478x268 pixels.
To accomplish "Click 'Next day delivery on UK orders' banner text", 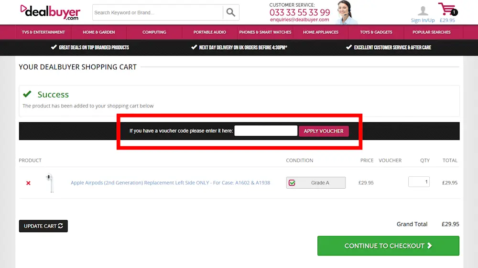I will [x=243, y=47].
